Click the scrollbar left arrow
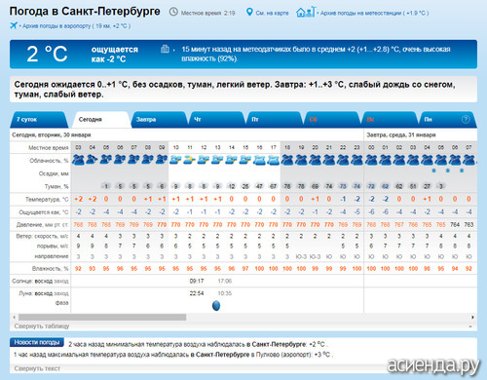The height and width of the screenshot is (380, 487). (14, 317)
